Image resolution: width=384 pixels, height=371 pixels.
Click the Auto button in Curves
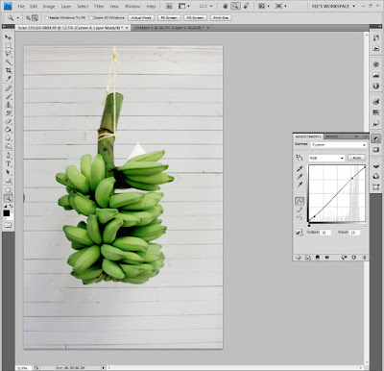pos(356,158)
